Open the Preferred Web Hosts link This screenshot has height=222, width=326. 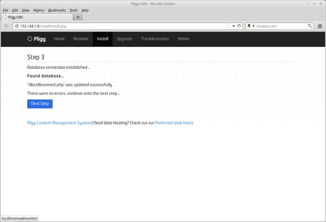pos(174,123)
